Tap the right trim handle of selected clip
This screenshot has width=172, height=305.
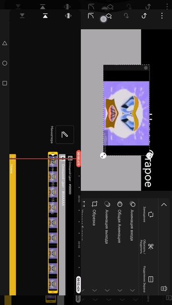click(x=53, y=292)
